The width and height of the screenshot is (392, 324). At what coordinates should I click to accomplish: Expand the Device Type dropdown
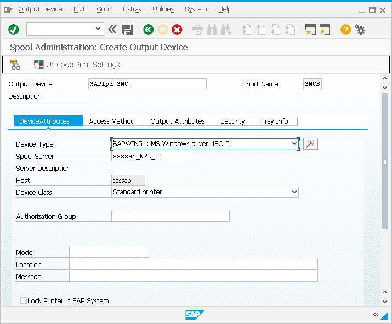[294, 144]
